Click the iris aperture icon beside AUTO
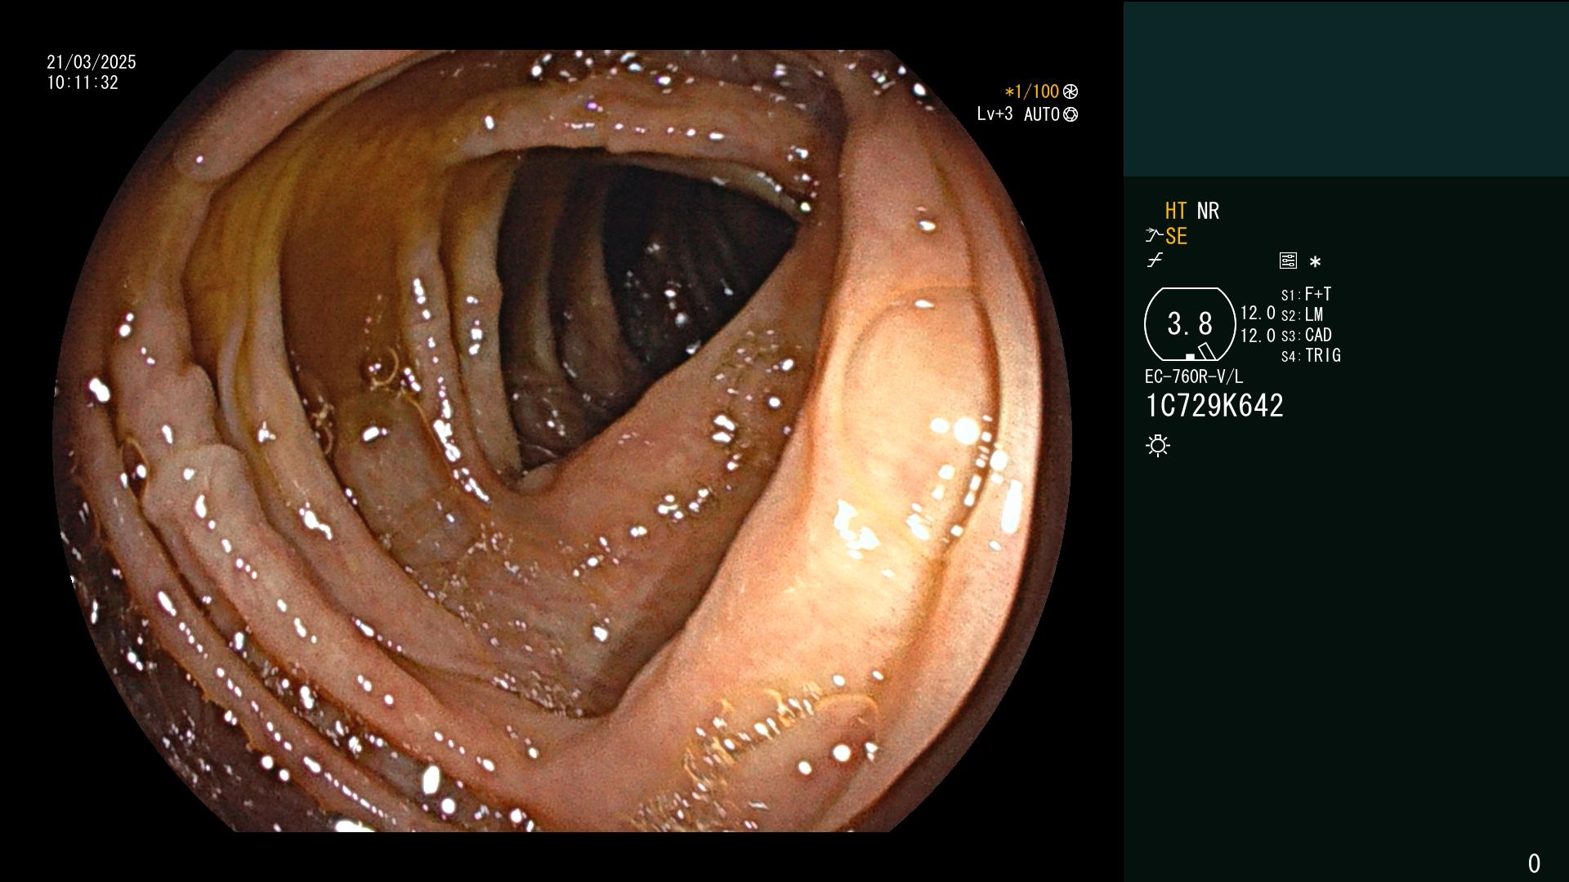This screenshot has width=1569, height=882. (x=1071, y=114)
